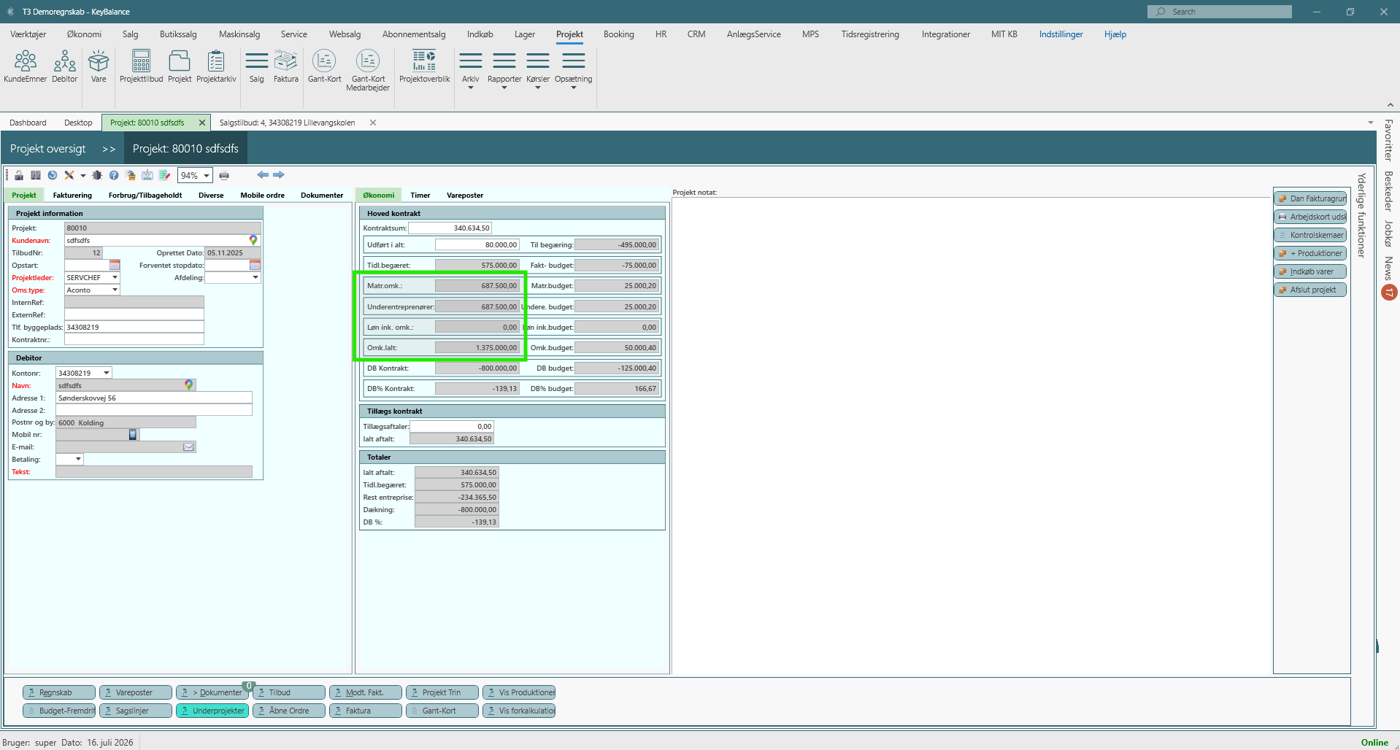The image size is (1400, 750).
Task: Close the Projekt 80010 sdfsdfs tab
Action: point(202,123)
